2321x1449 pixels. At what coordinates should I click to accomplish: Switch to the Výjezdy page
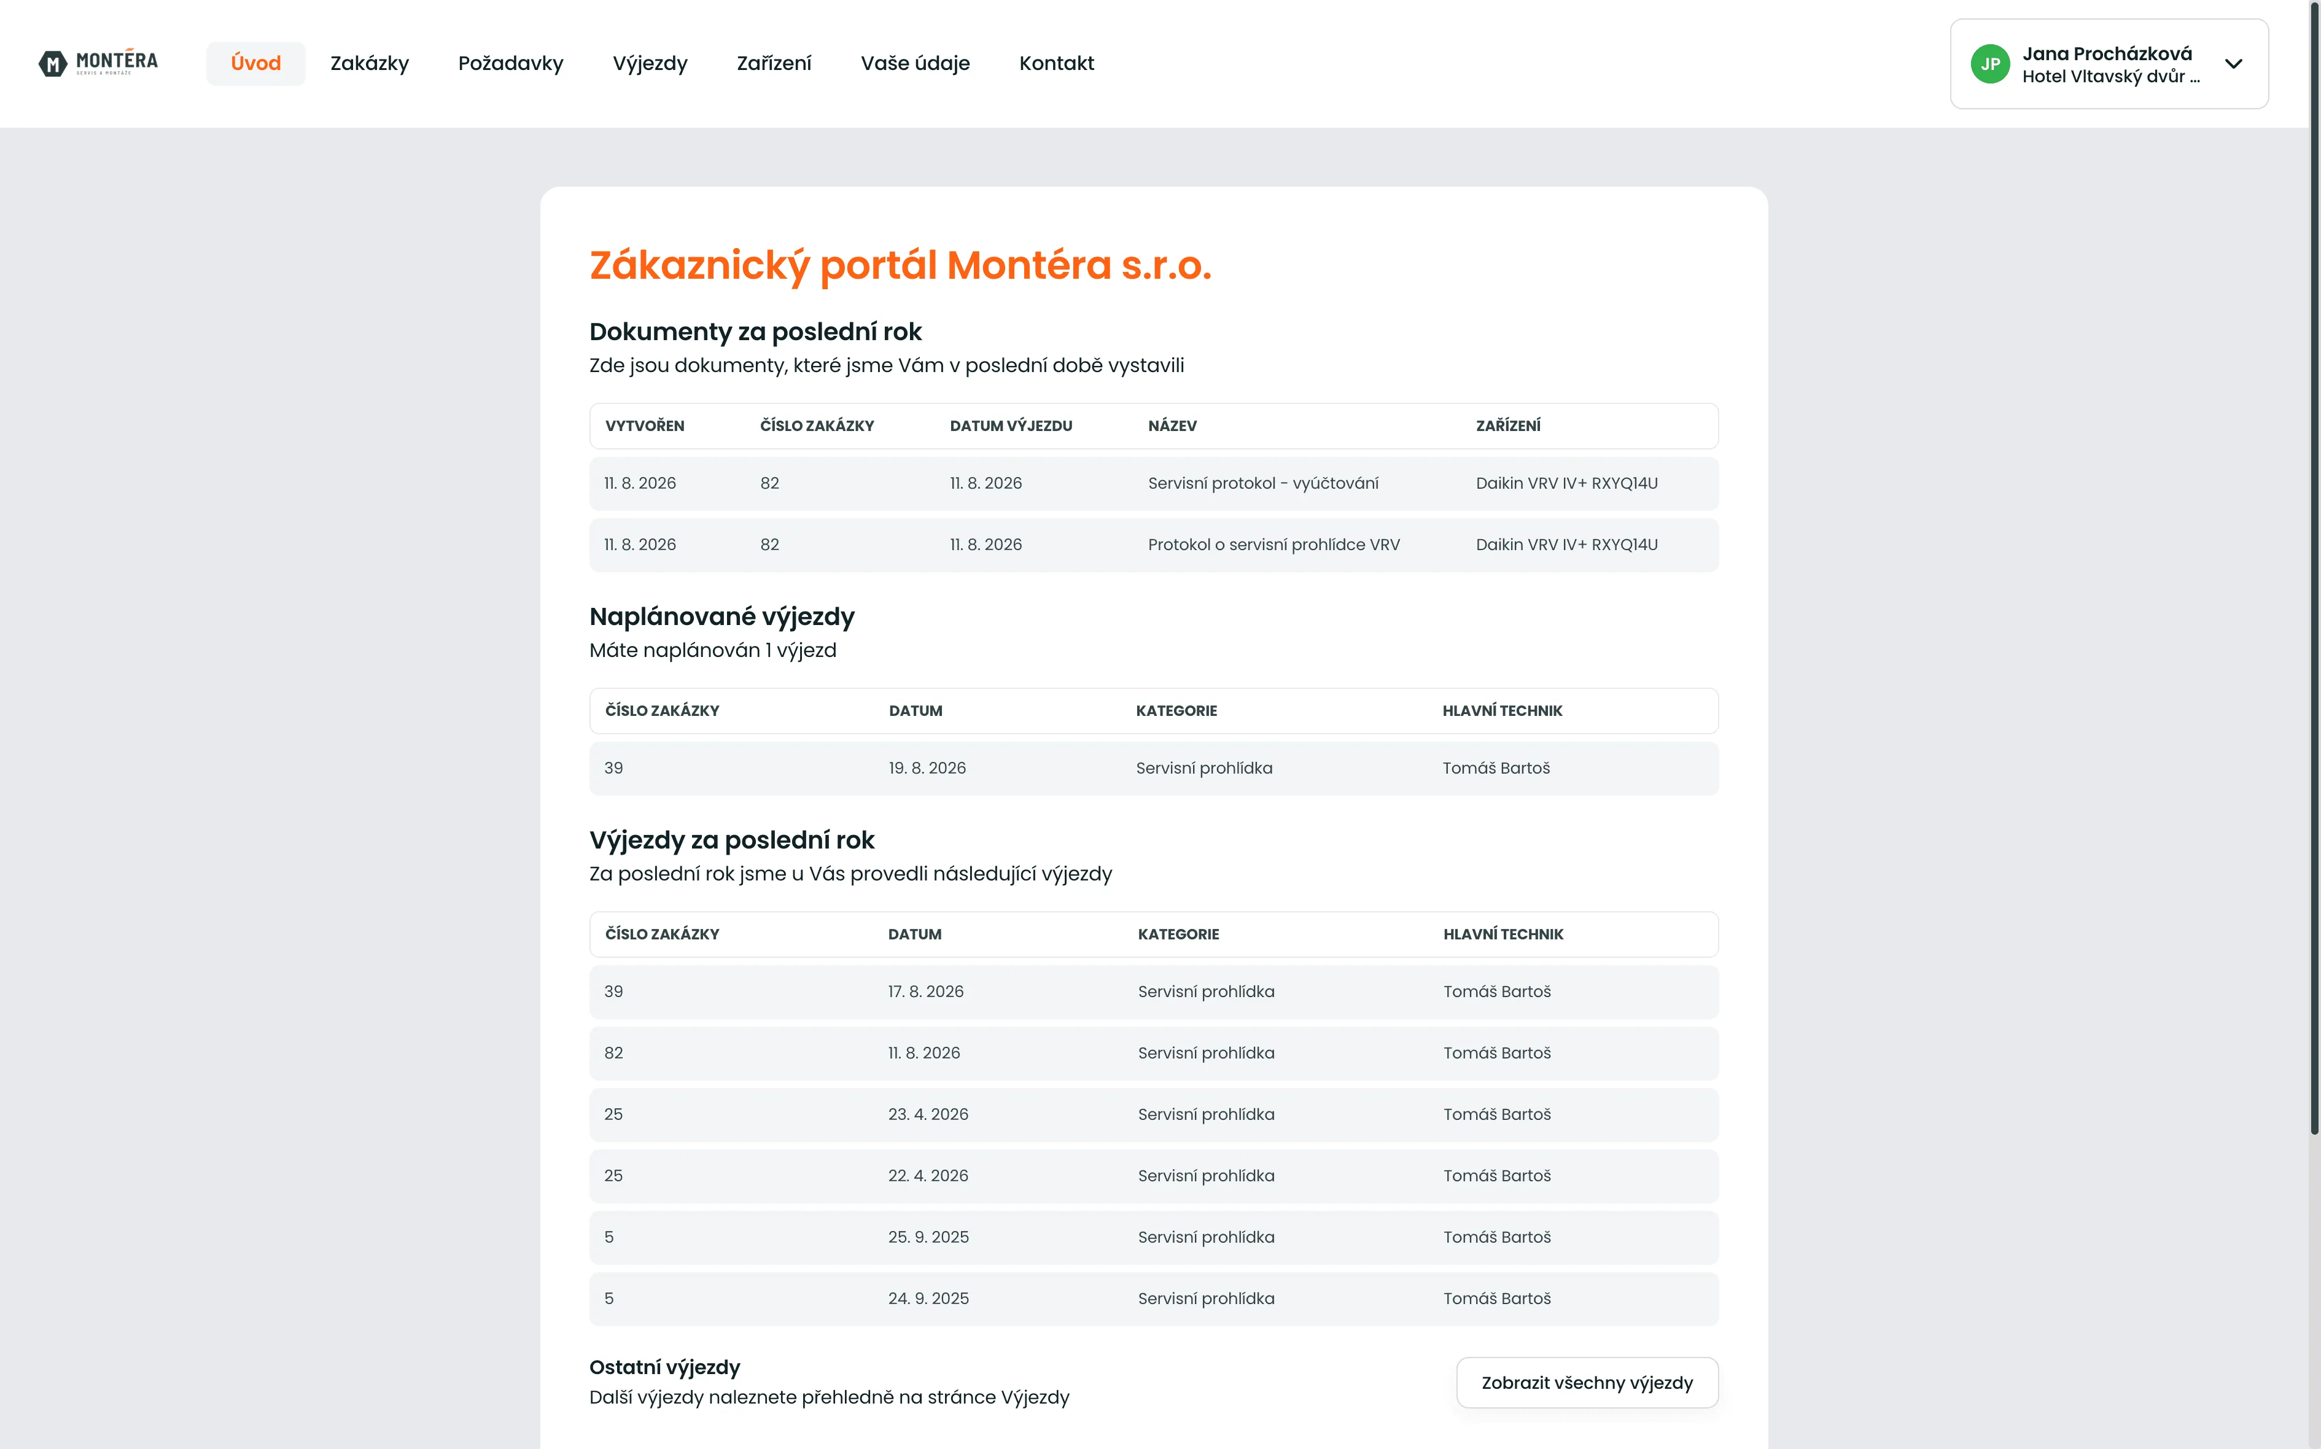click(650, 63)
